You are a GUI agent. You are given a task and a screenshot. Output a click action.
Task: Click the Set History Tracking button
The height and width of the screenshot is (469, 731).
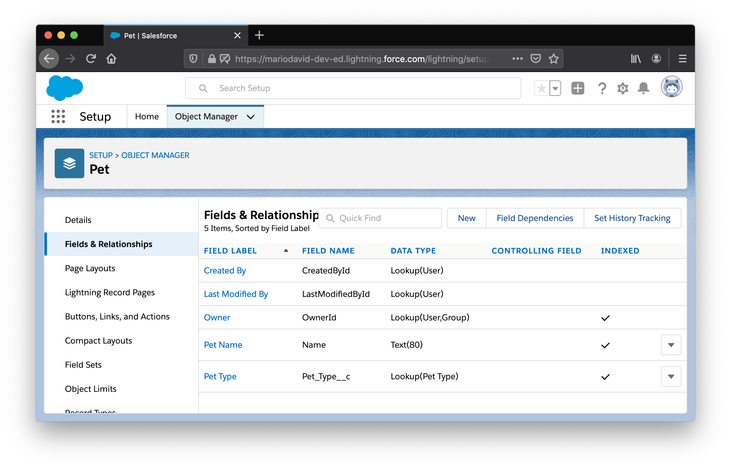(x=632, y=218)
